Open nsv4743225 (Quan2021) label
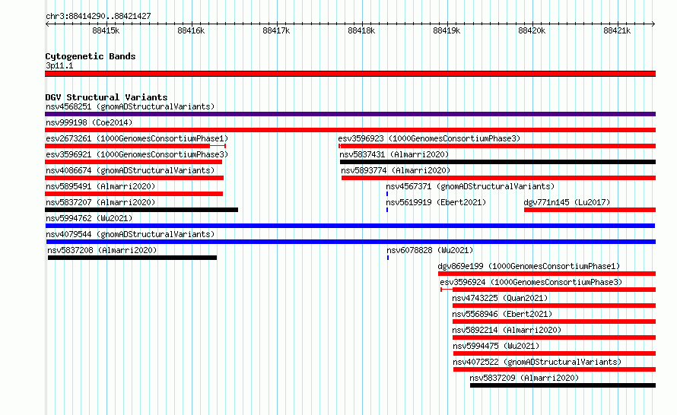Image resolution: width=677 pixels, height=415 pixels. point(500,298)
